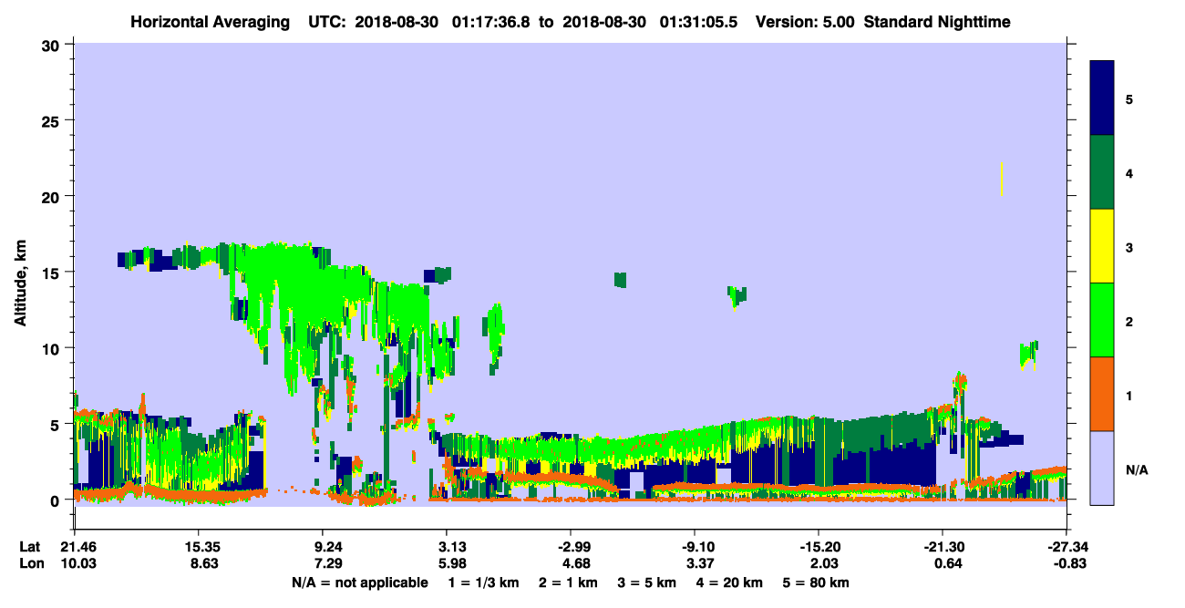Click 'Standard Nighttime' in the title

[937, 22]
